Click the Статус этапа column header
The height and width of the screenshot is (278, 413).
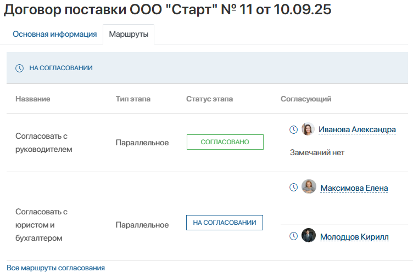[x=209, y=99]
